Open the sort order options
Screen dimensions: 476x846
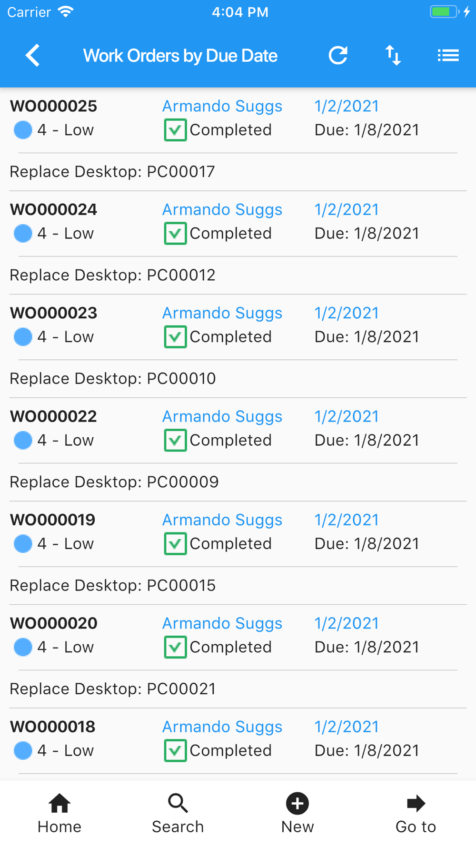(393, 56)
